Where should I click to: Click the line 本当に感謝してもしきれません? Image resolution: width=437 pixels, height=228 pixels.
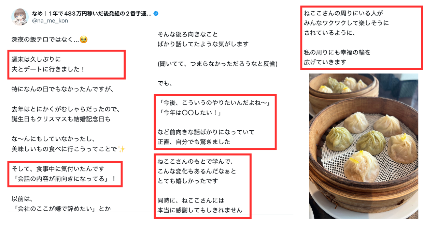pos(200,210)
